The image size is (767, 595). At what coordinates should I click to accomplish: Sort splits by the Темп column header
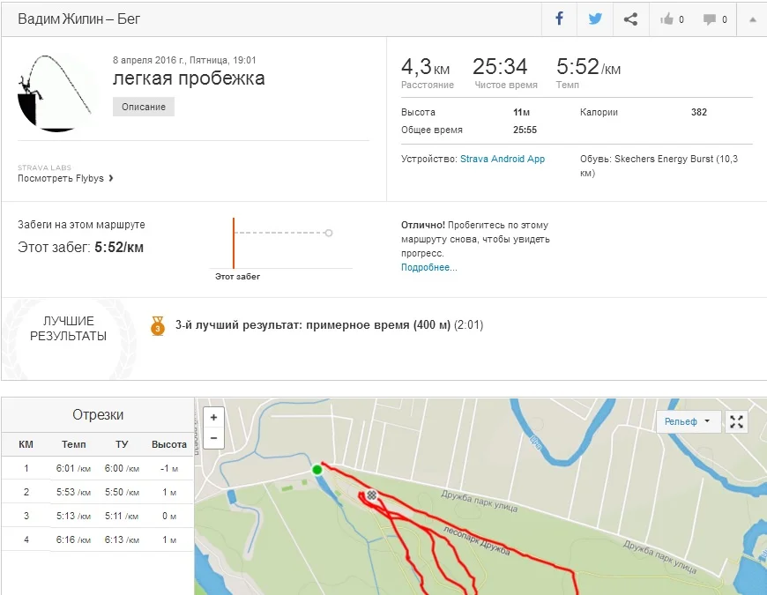tap(74, 445)
